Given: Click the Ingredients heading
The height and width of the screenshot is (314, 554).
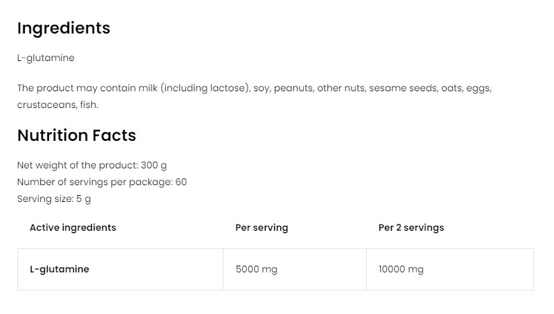Looking at the screenshot, I should click(64, 28).
